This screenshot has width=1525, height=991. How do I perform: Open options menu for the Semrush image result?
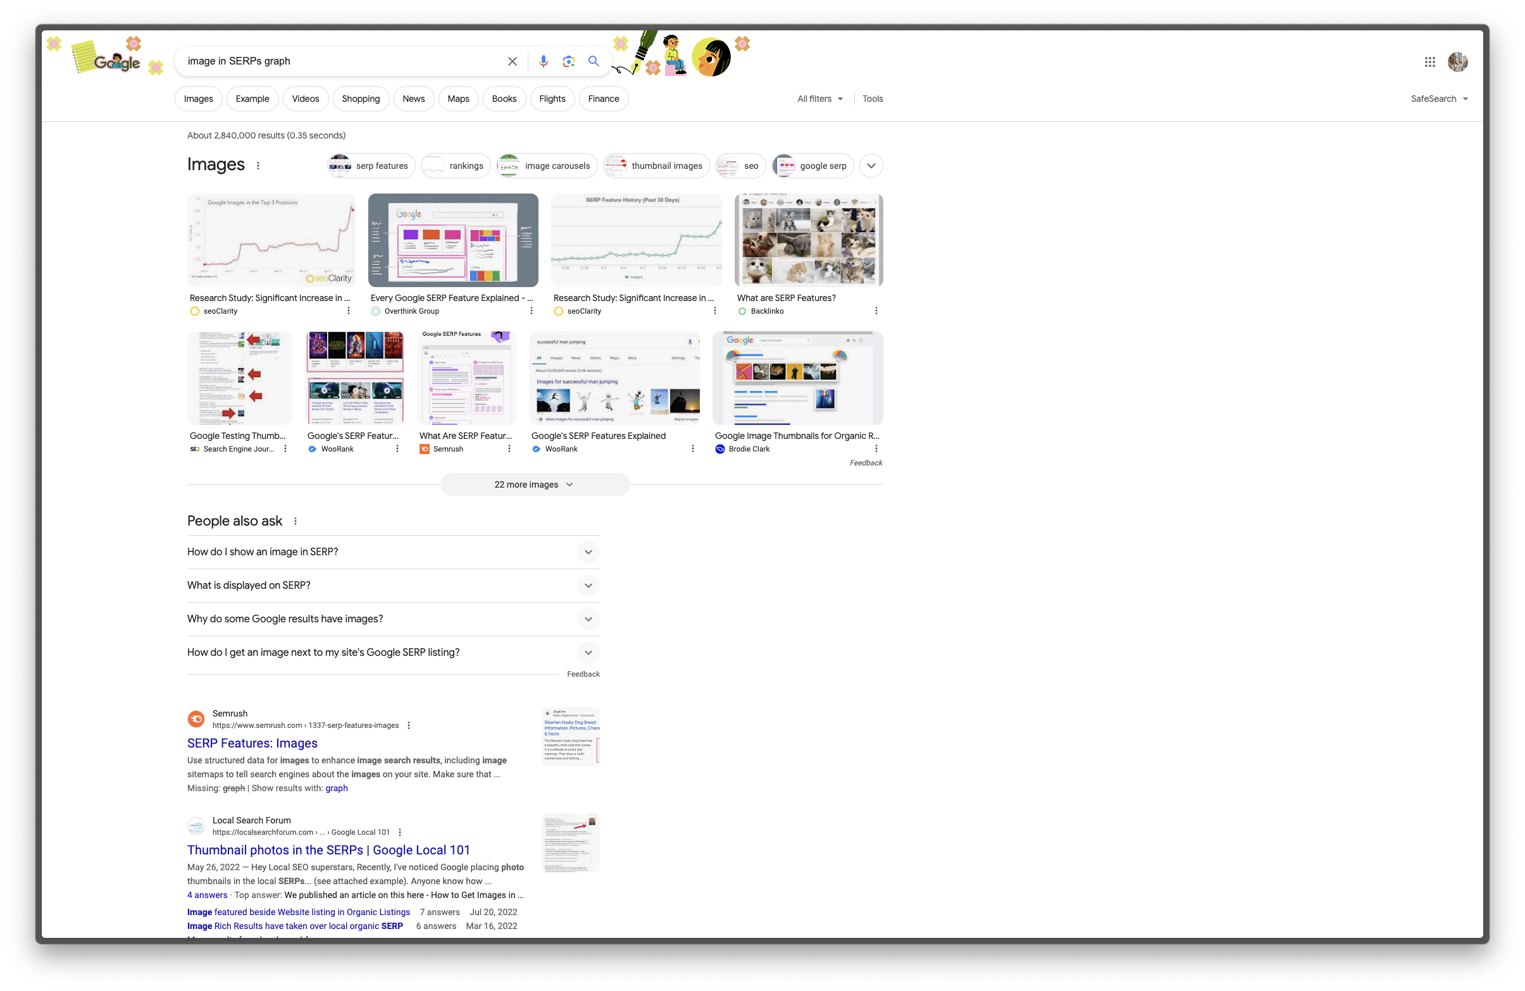pyautogui.click(x=509, y=449)
